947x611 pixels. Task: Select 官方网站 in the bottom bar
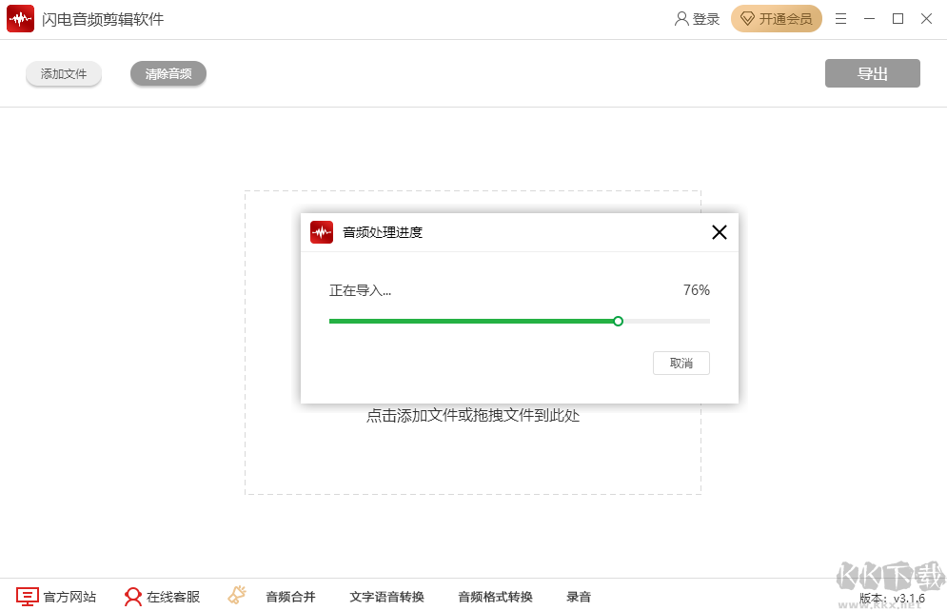point(71,596)
